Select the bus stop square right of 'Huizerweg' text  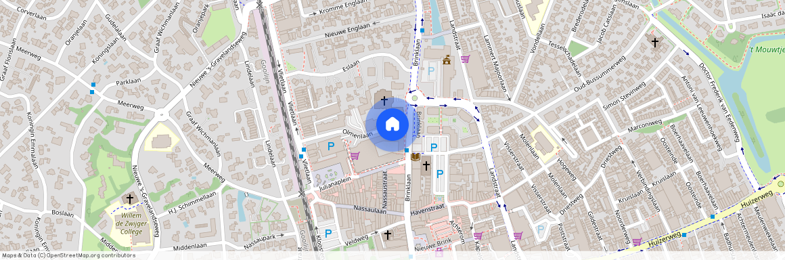coord(684,234)
